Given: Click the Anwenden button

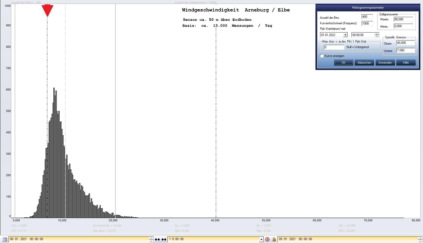Looking at the screenshot, I should coord(385,63).
